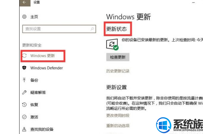Open the 激活 checkmark circle icon
Screen dimensions: 203x134
24,117
